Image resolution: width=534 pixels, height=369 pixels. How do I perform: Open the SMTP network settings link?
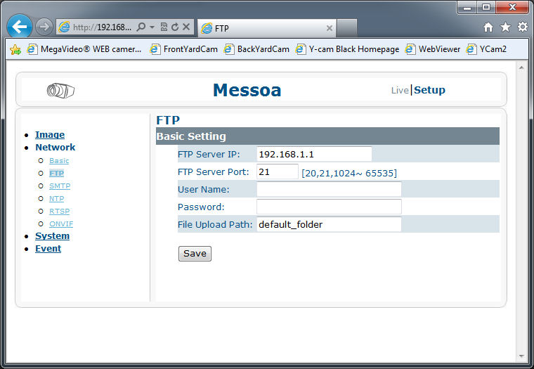60,186
